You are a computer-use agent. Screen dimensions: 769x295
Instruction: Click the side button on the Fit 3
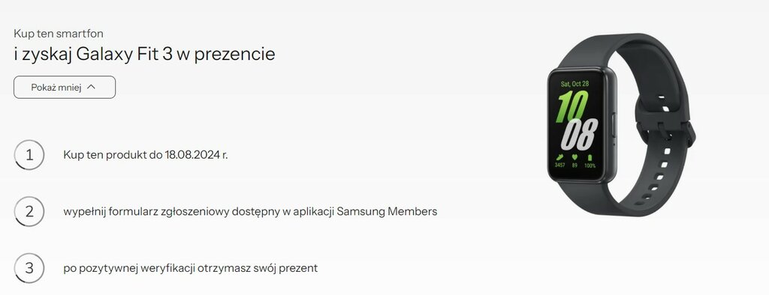coord(613,124)
